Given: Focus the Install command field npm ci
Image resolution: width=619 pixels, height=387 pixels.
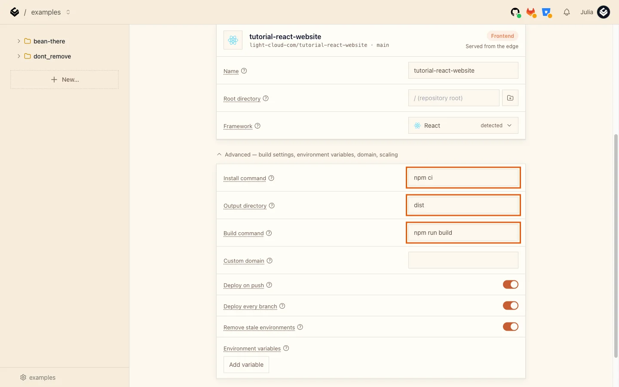Looking at the screenshot, I should click(463, 178).
